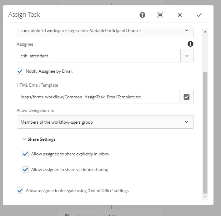
Task: Confirm changes with the checkmark Done icon
Action: click(x=199, y=15)
